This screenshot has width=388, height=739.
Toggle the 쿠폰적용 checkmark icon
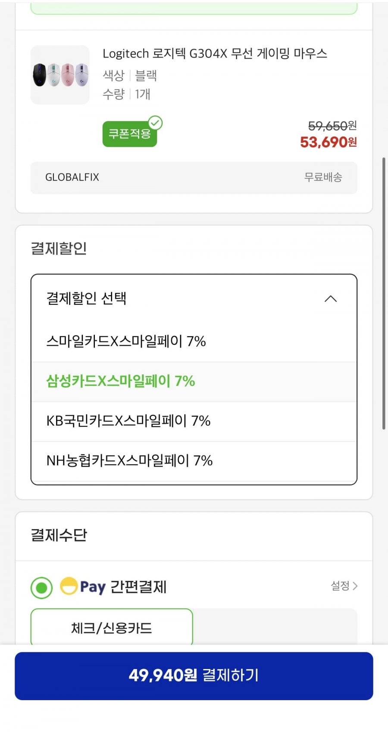point(155,123)
